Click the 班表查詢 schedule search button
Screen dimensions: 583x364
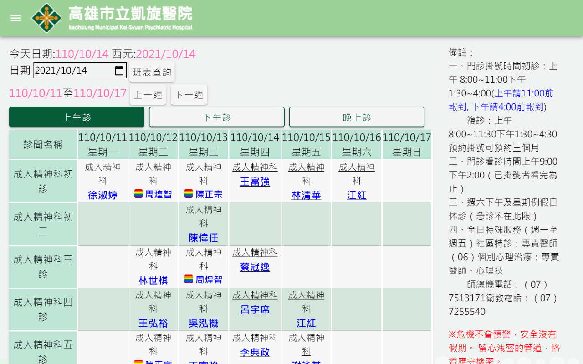(x=152, y=72)
